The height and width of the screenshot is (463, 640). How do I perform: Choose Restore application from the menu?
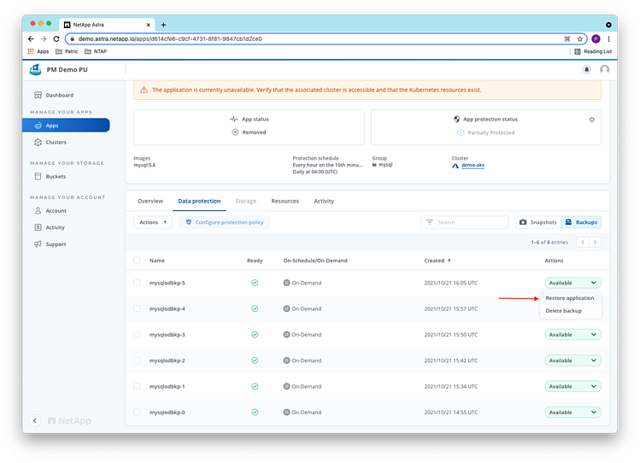coord(570,298)
